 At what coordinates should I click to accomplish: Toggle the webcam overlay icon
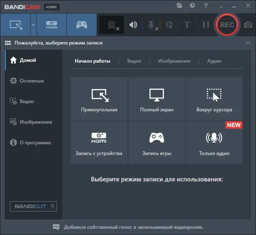[x=111, y=25]
